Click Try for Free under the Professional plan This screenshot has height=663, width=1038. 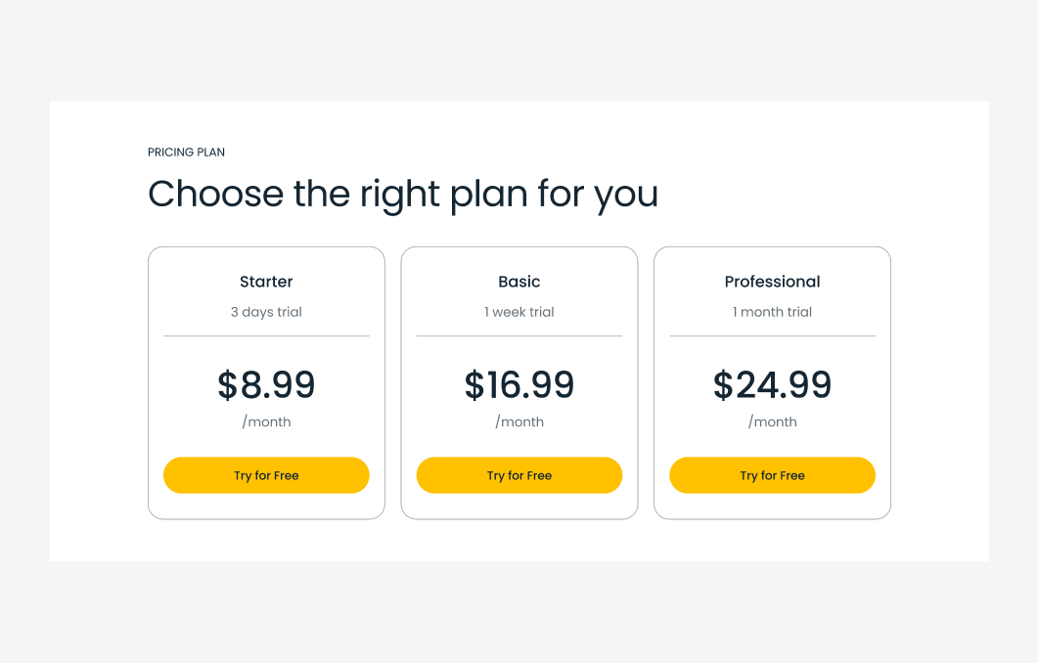point(773,475)
